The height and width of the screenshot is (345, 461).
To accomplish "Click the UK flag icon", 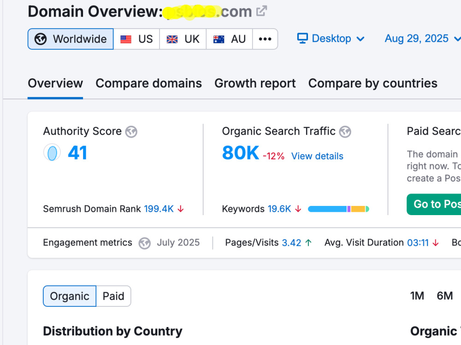I will [x=172, y=39].
